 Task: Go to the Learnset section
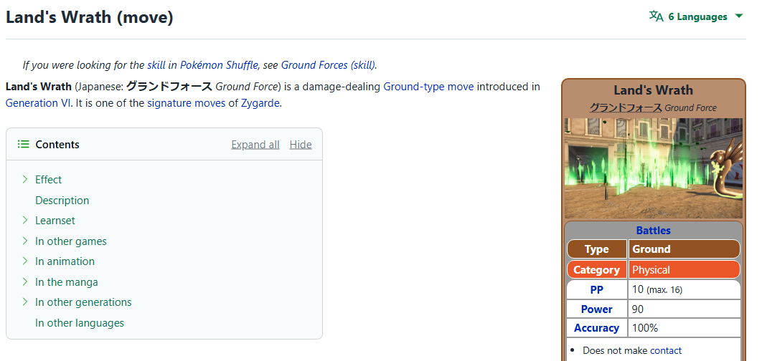pyautogui.click(x=55, y=221)
